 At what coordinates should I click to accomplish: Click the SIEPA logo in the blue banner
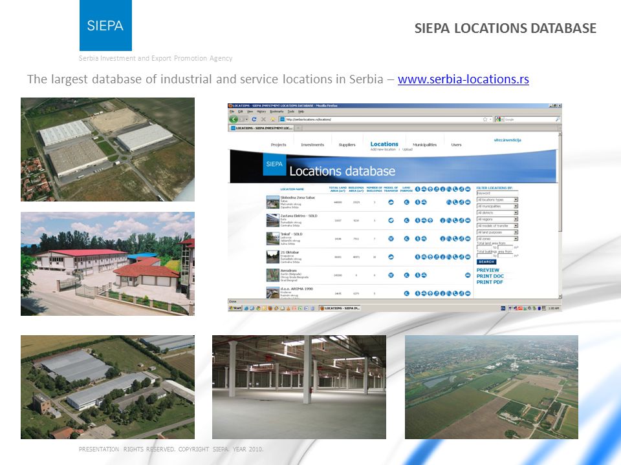[274, 164]
